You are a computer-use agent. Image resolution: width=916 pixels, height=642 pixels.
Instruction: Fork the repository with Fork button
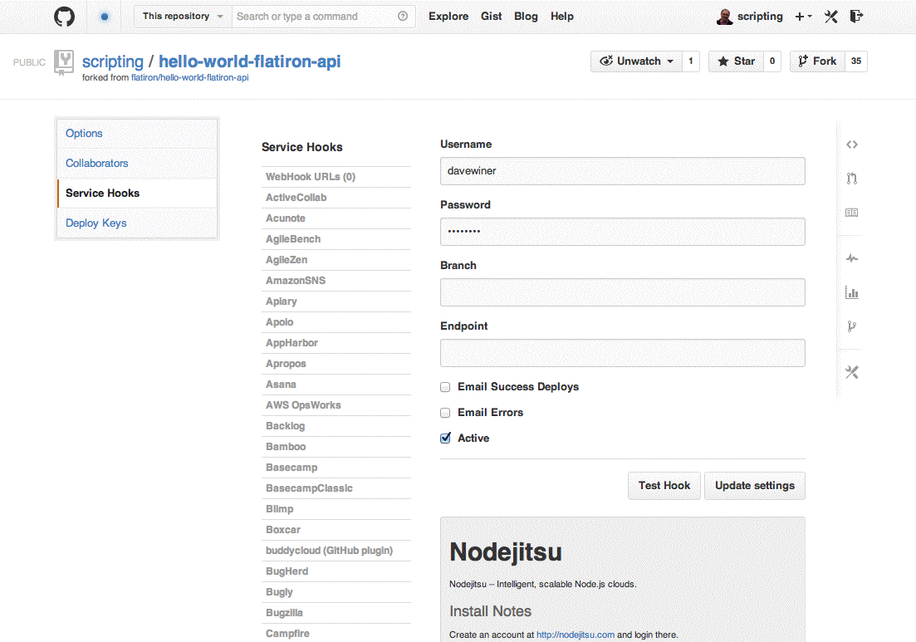[x=817, y=61]
